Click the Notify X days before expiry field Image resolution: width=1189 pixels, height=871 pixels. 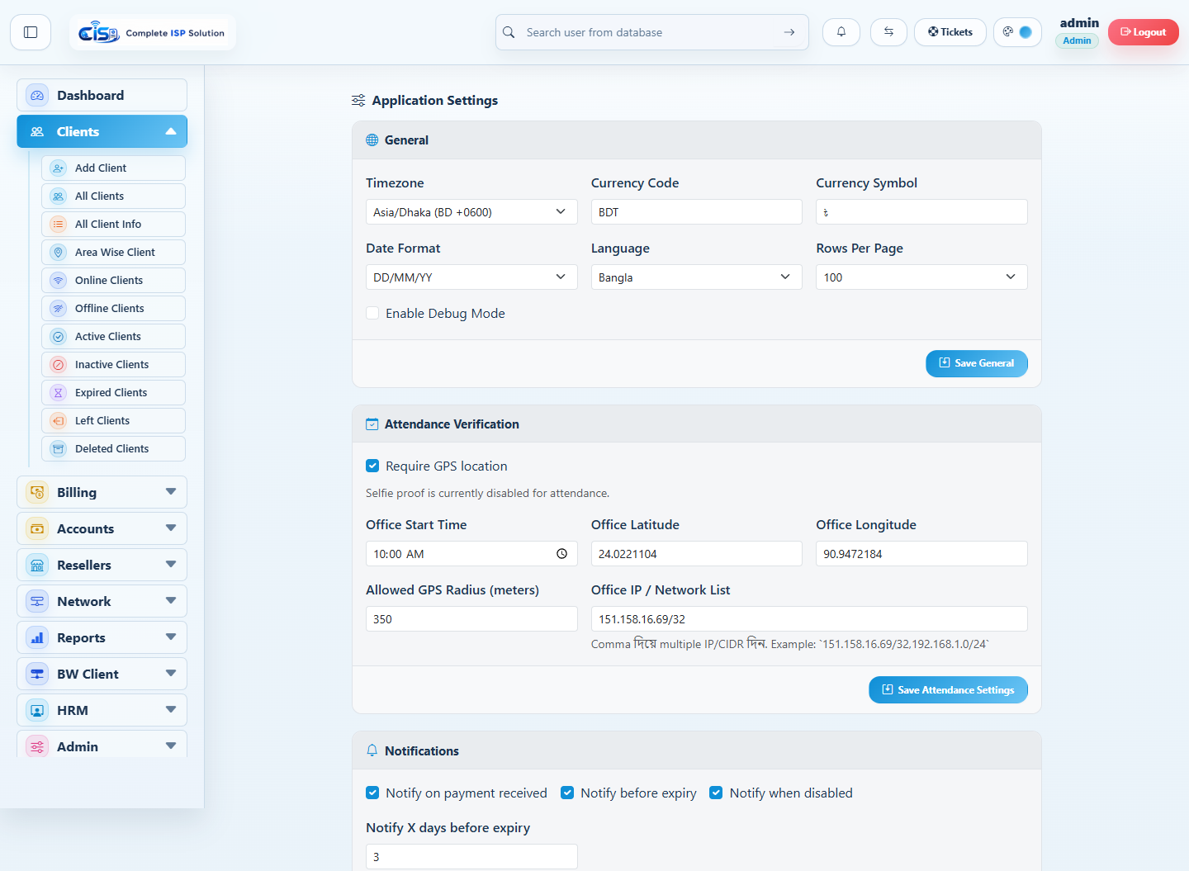(471, 856)
